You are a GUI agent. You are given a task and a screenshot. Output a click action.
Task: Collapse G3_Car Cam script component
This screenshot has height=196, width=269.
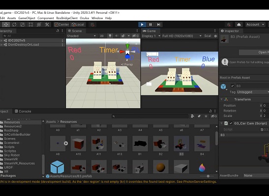pyautogui.click(x=221, y=123)
